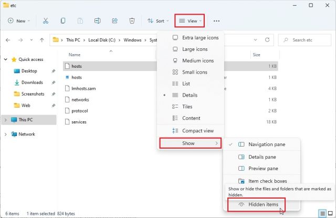
Task: Click the Cut scissors icon
Action: 46,21
